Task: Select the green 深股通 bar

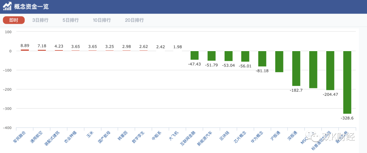Action: (x=296, y=69)
